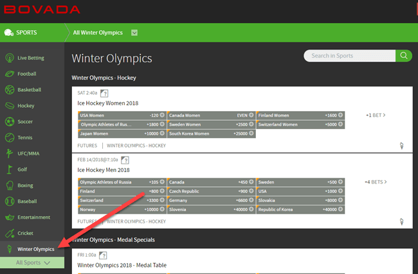Open the UFC/MMA sidebar icon
The image size is (418, 274).
coord(10,153)
